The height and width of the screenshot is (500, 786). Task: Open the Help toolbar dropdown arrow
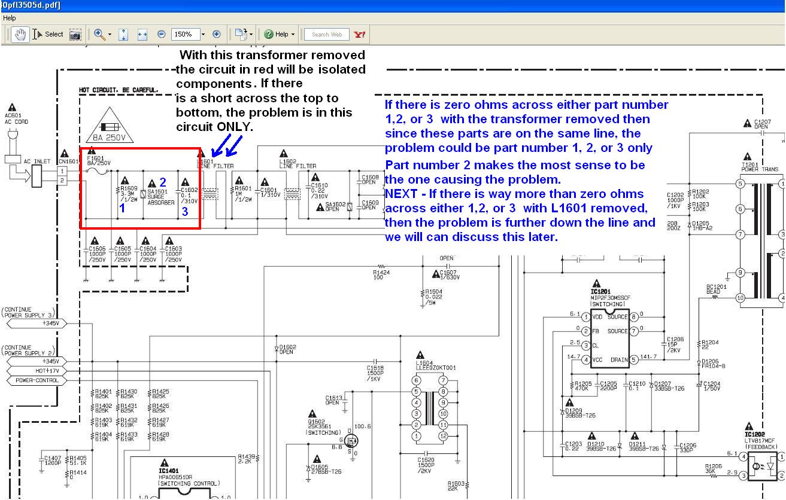click(293, 35)
